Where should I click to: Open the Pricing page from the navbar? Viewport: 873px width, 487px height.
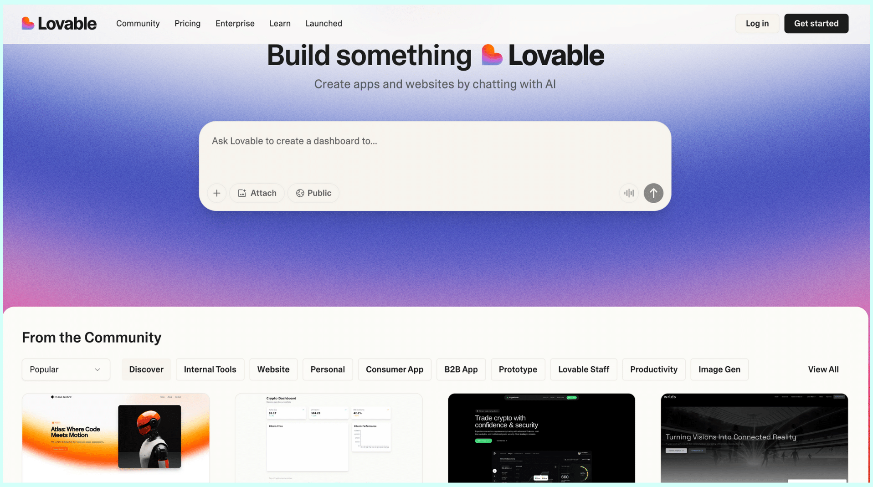coord(187,23)
